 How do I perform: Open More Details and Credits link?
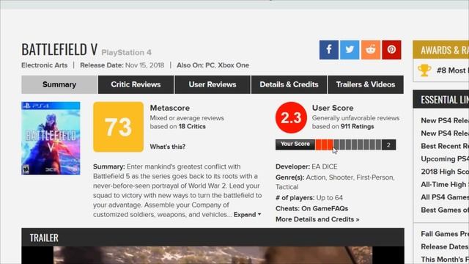317,219
